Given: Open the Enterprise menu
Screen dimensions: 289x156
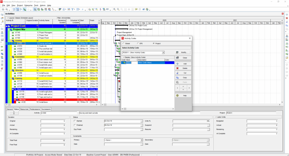Looking at the screenshot, I should coord(29,6).
